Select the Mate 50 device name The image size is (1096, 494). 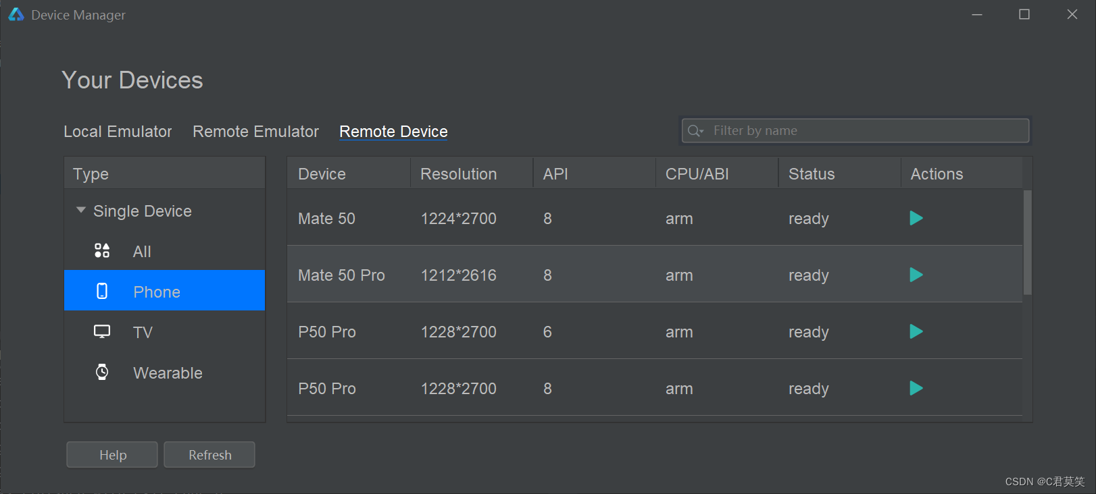[326, 219]
